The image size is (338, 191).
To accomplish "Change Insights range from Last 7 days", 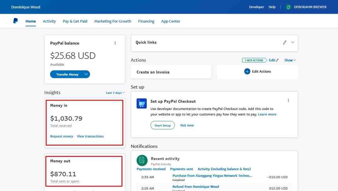I will [115, 93].
